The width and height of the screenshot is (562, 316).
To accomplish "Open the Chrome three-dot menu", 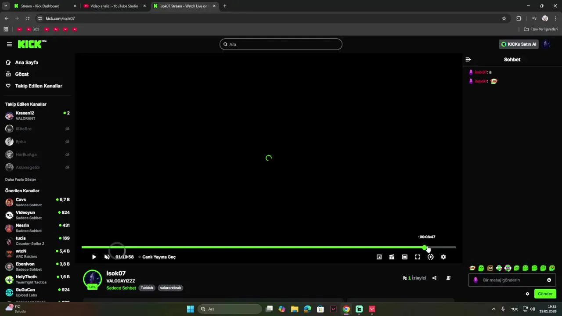I will (x=556, y=18).
